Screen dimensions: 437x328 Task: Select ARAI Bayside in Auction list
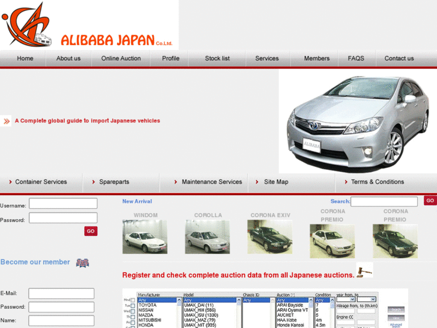292,305
